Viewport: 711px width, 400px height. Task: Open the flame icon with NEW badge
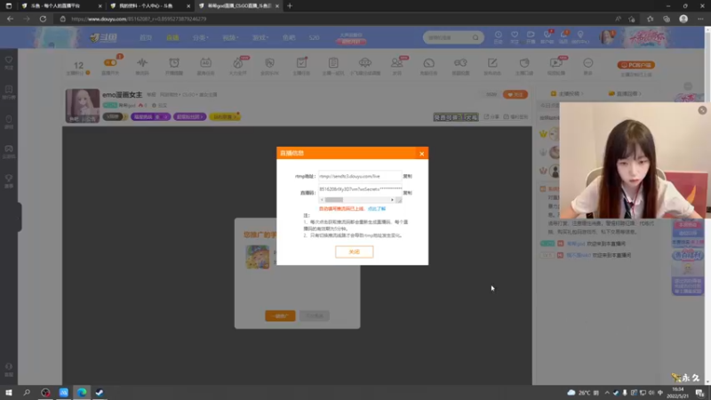pyautogui.click(x=237, y=63)
